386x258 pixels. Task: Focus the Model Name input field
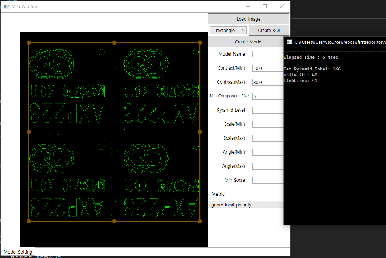point(268,54)
